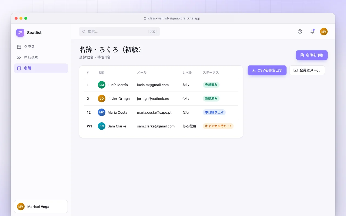This screenshot has height=216, width=346.
Task: Click the add-person icon beside 申し込む
Action: 19,58
